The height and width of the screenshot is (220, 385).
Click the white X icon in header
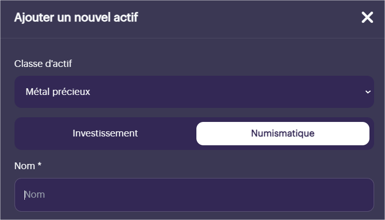367,18
